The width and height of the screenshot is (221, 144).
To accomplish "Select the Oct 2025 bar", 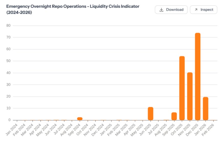I will coord(182,88).
